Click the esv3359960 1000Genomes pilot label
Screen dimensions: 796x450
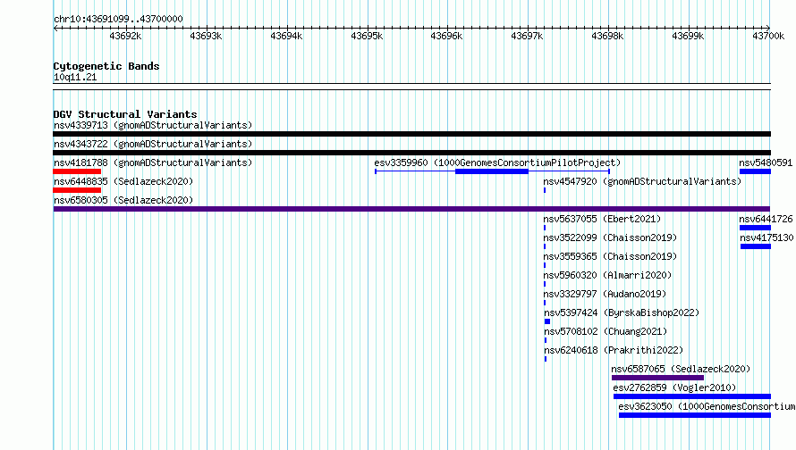pos(497,162)
